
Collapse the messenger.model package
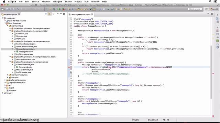(x=10, y=31)
